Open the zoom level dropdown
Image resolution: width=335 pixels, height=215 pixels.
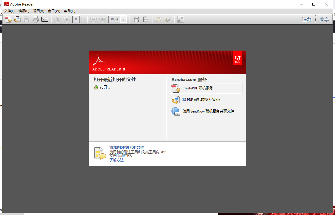pos(123,19)
